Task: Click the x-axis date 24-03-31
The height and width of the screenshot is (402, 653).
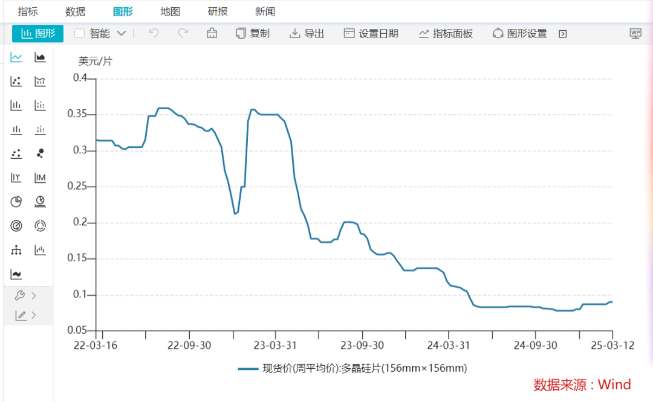Action: (449, 345)
